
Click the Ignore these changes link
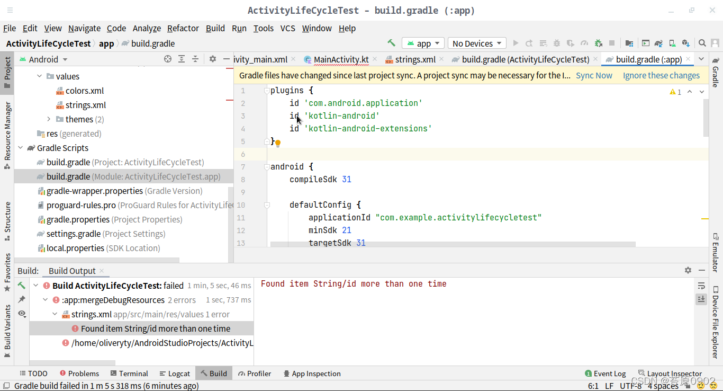coord(661,75)
